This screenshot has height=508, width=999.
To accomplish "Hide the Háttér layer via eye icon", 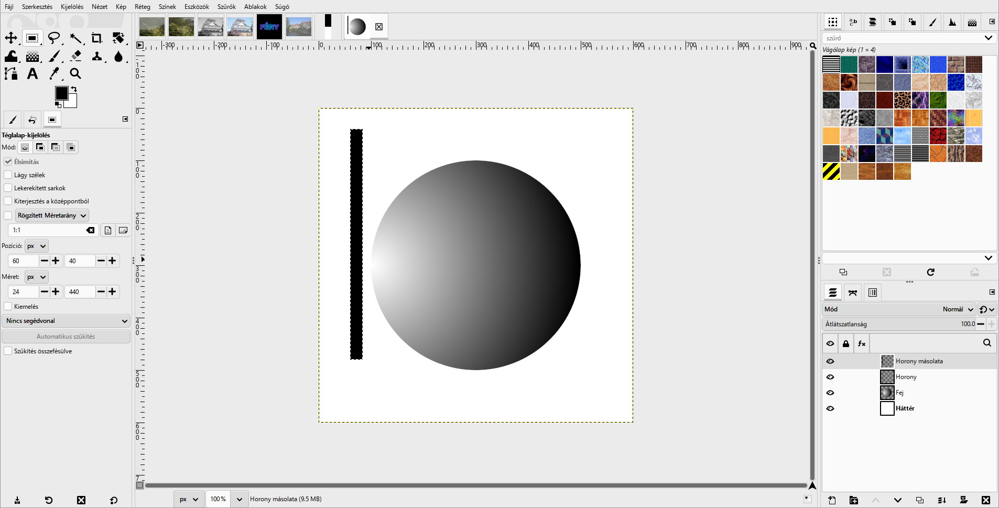I will coord(830,408).
